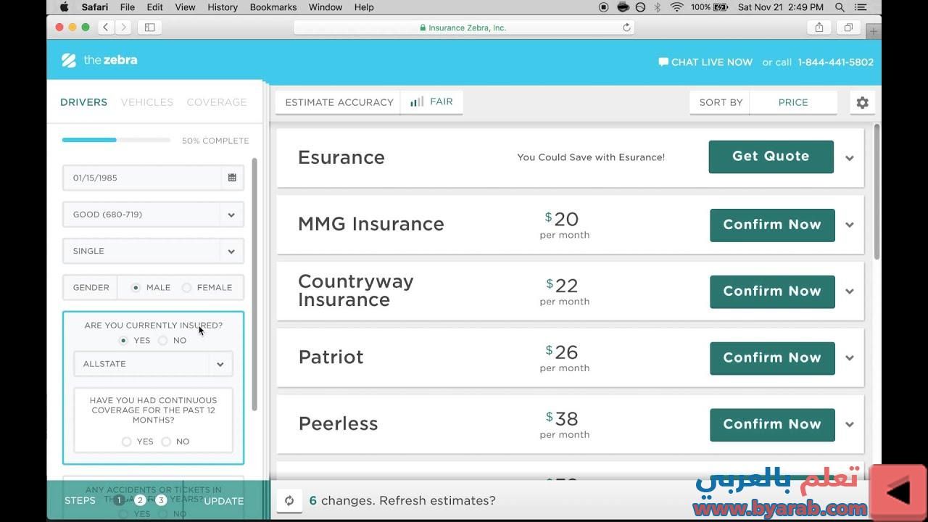Screen dimensions: 928x522
Task: Select Yes for currently insured
Action: click(x=123, y=341)
